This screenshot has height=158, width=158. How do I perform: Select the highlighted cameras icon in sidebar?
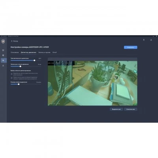pos(4,60)
